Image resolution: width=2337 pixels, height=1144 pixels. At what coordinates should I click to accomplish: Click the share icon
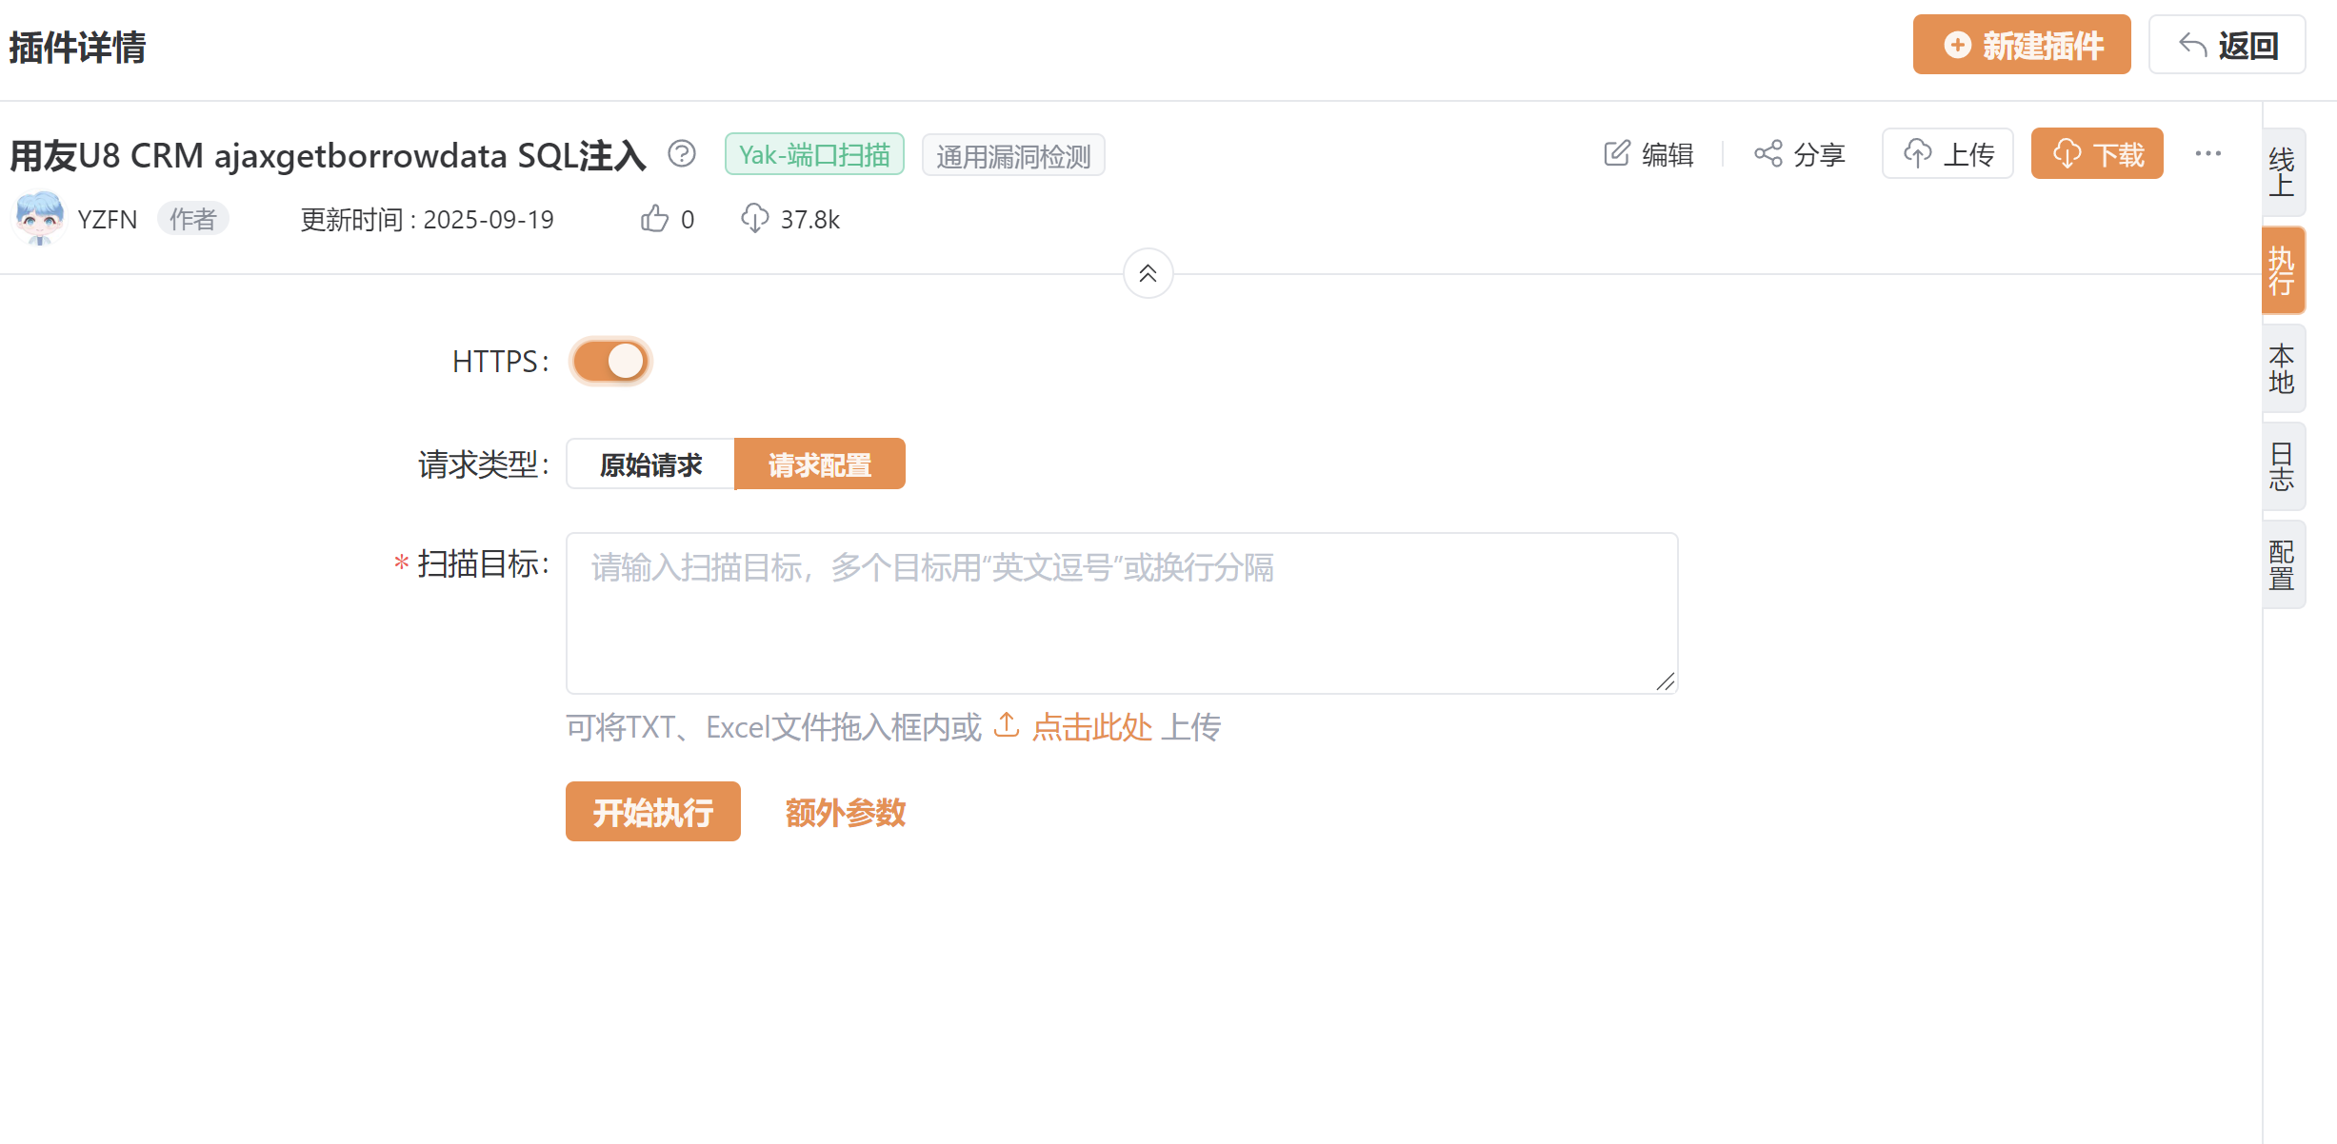coord(1768,153)
